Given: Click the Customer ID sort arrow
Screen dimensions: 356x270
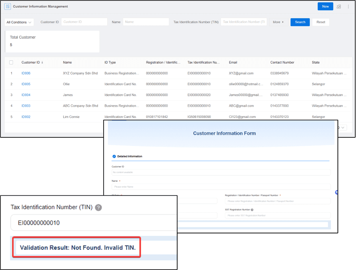Looking at the screenshot, I should point(42,62).
